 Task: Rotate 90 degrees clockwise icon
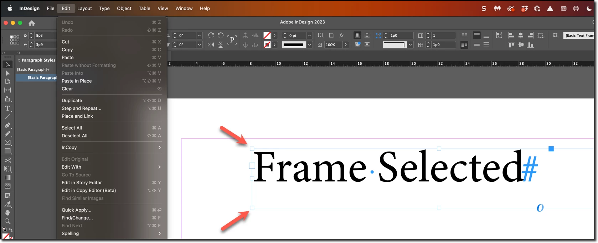pyautogui.click(x=211, y=35)
